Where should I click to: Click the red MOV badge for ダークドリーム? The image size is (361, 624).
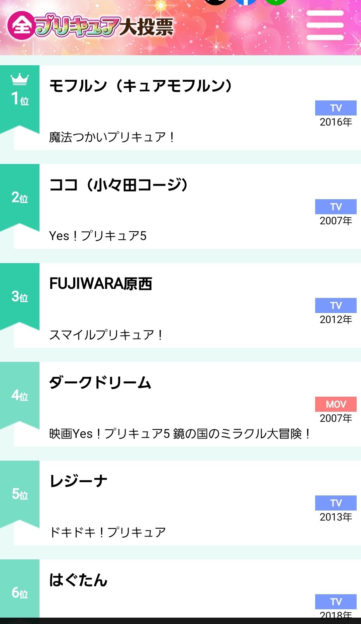click(x=336, y=404)
